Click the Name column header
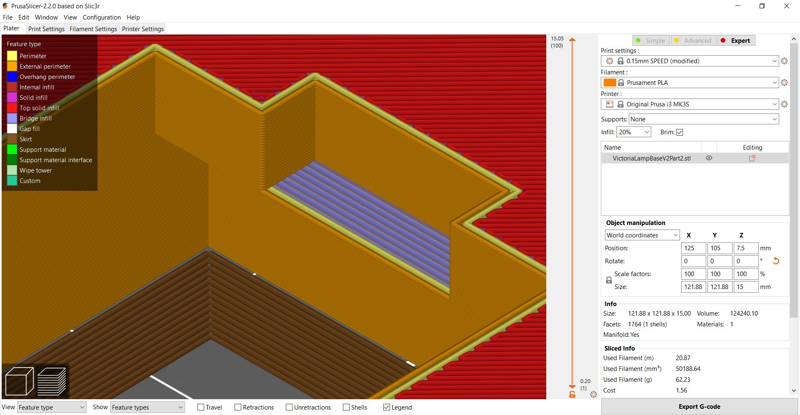The image size is (800, 415). pos(651,147)
